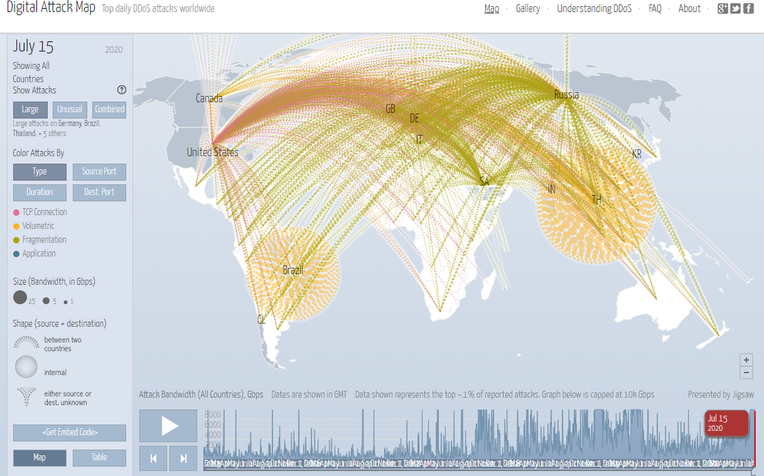Click Get Embed Code button
The image size is (764, 476).
tap(69, 433)
